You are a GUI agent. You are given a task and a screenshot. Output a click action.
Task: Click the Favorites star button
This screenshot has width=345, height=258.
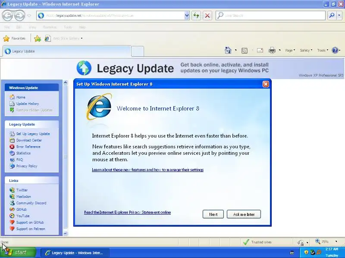[x=14, y=38]
